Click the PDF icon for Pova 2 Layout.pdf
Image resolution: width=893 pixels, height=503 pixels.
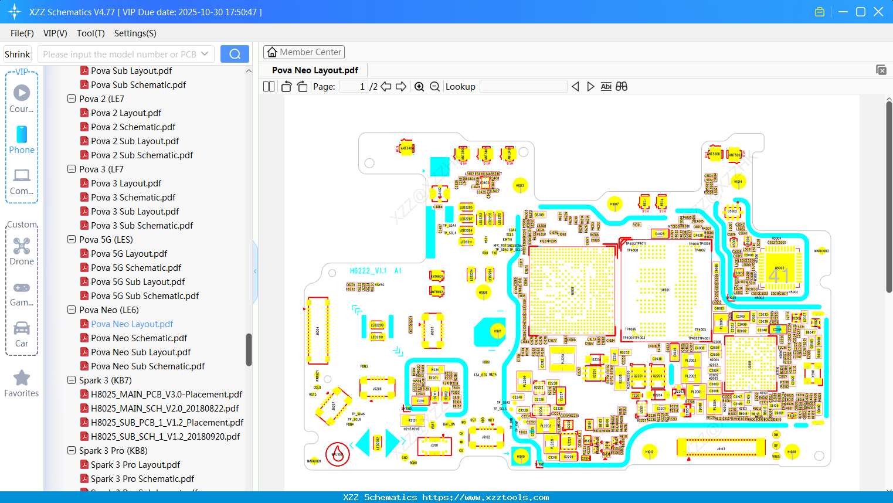coord(84,113)
